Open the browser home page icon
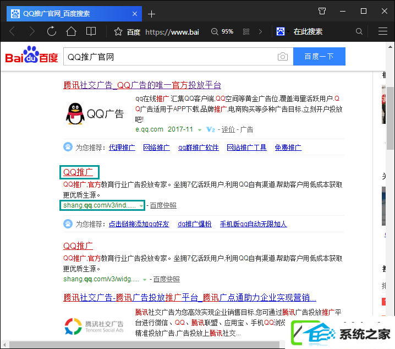Screen dimensions: 395x349 (71, 31)
